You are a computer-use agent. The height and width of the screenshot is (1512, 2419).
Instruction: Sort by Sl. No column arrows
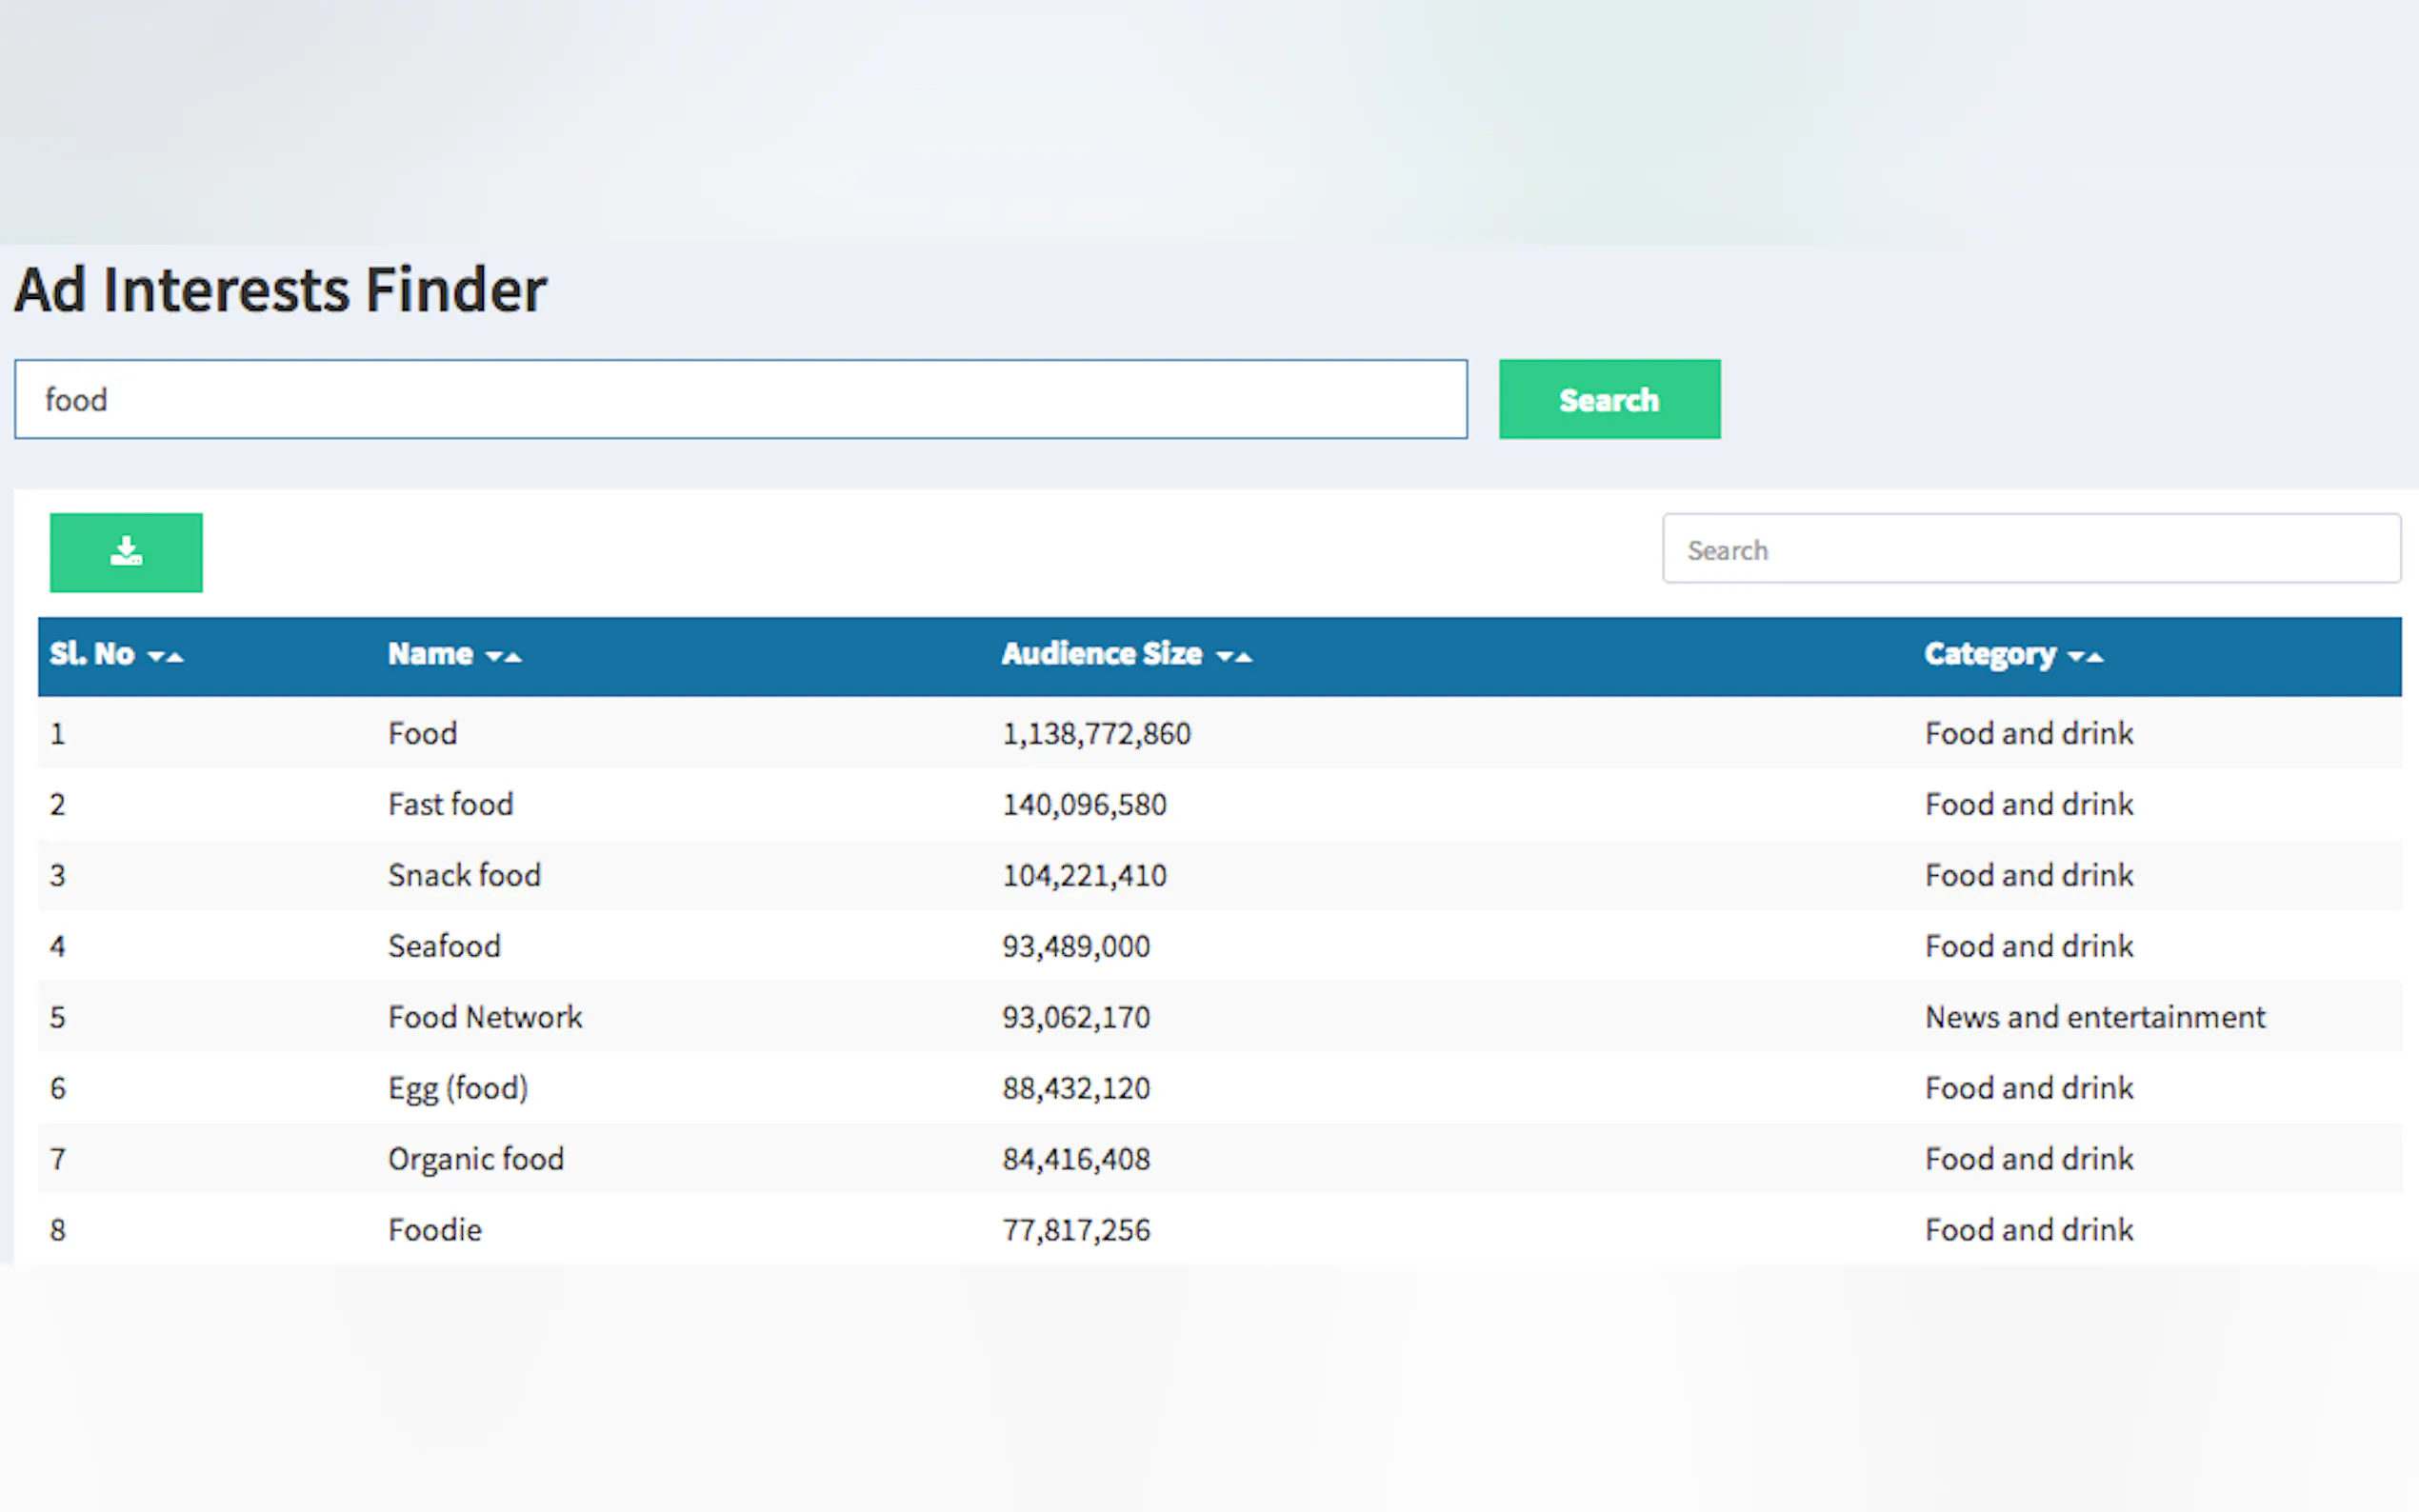coord(166,657)
